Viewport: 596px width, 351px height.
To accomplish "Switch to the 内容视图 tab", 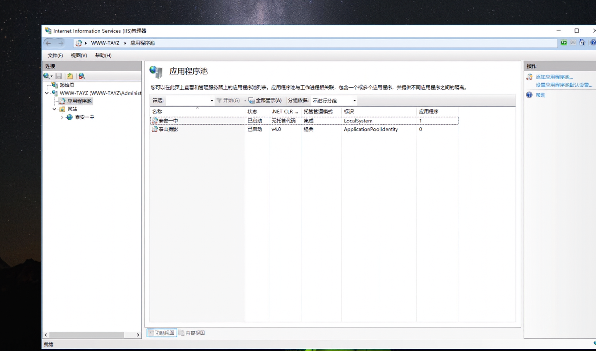I will (192, 333).
